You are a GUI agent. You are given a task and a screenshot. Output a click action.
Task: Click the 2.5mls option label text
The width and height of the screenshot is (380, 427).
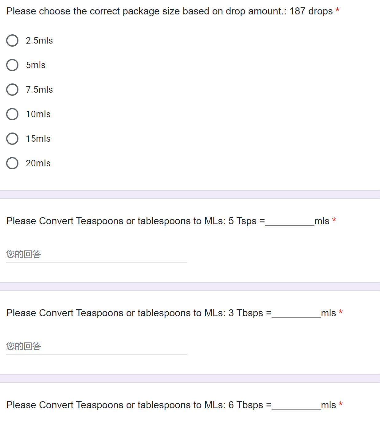pos(39,40)
